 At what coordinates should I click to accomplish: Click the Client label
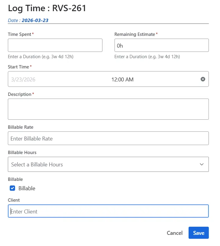click(14, 200)
